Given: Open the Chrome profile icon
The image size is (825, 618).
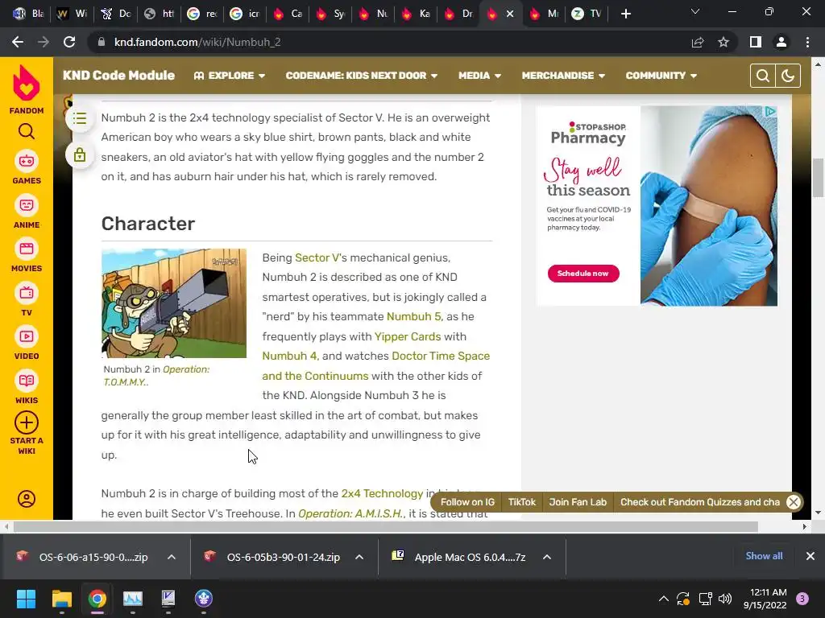Looking at the screenshot, I should tap(781, 42).
